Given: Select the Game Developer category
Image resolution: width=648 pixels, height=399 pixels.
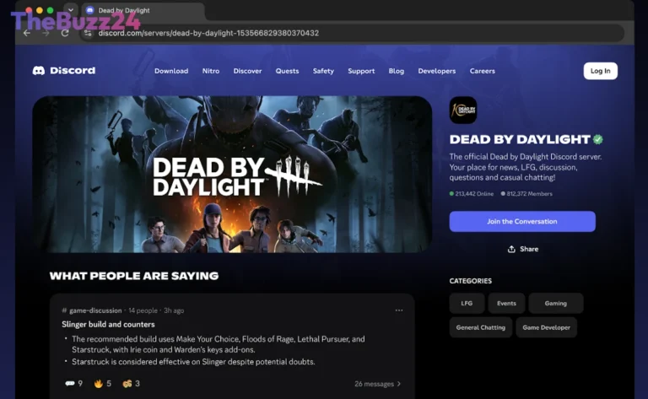Looking at the screenshot, I should coord(547,327).
